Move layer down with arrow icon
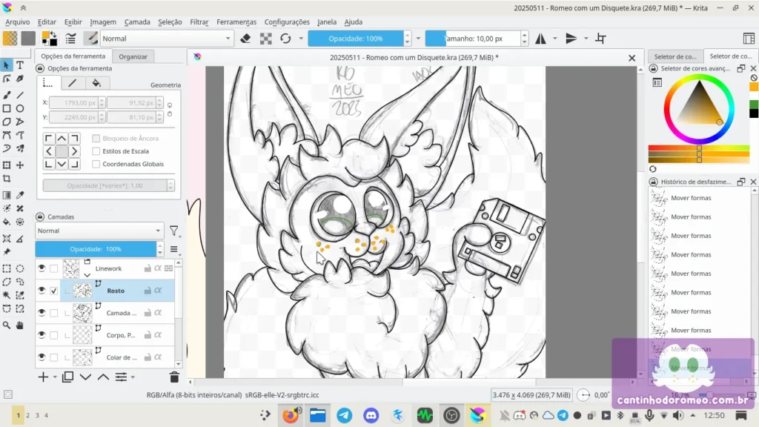This screenshot has width=759, height=427. [86, 377]
